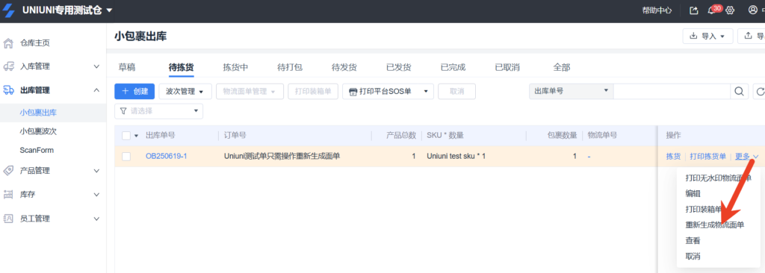Open the 更多 more actions dropdown
This screenshot has height=273, width=765.
pos(747,157)
